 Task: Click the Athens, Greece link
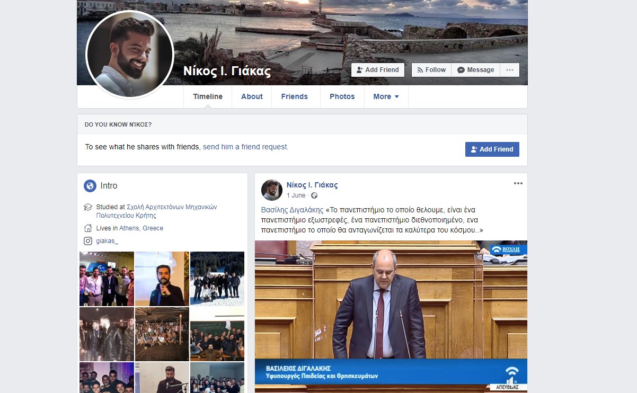point(141,228)
